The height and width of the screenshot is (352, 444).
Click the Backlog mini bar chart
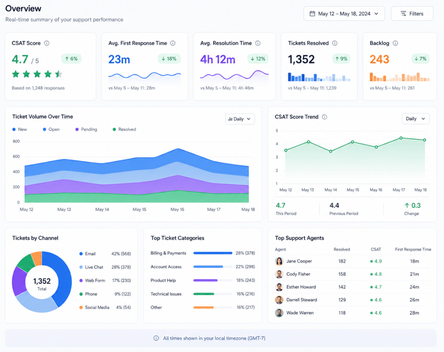click(x=400, y=77)
